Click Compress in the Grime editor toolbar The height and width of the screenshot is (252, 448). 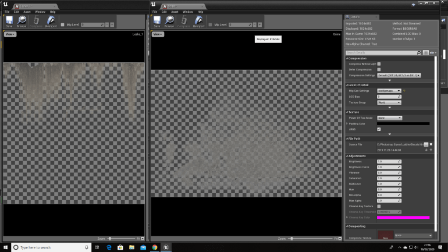point(184,22)
